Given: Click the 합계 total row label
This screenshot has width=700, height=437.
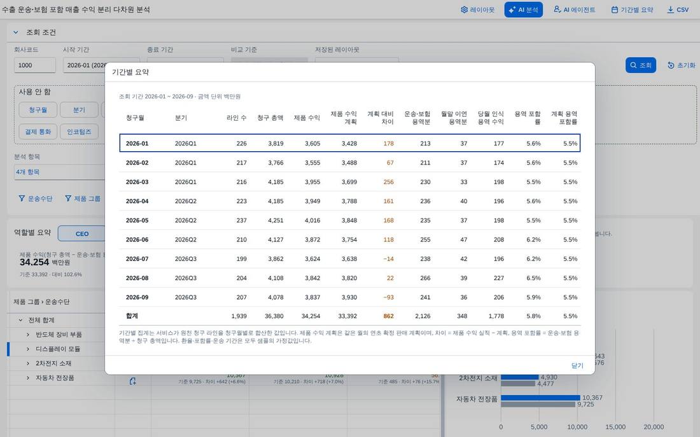Looking at the screenshot, I should click(x=132, y=316).
